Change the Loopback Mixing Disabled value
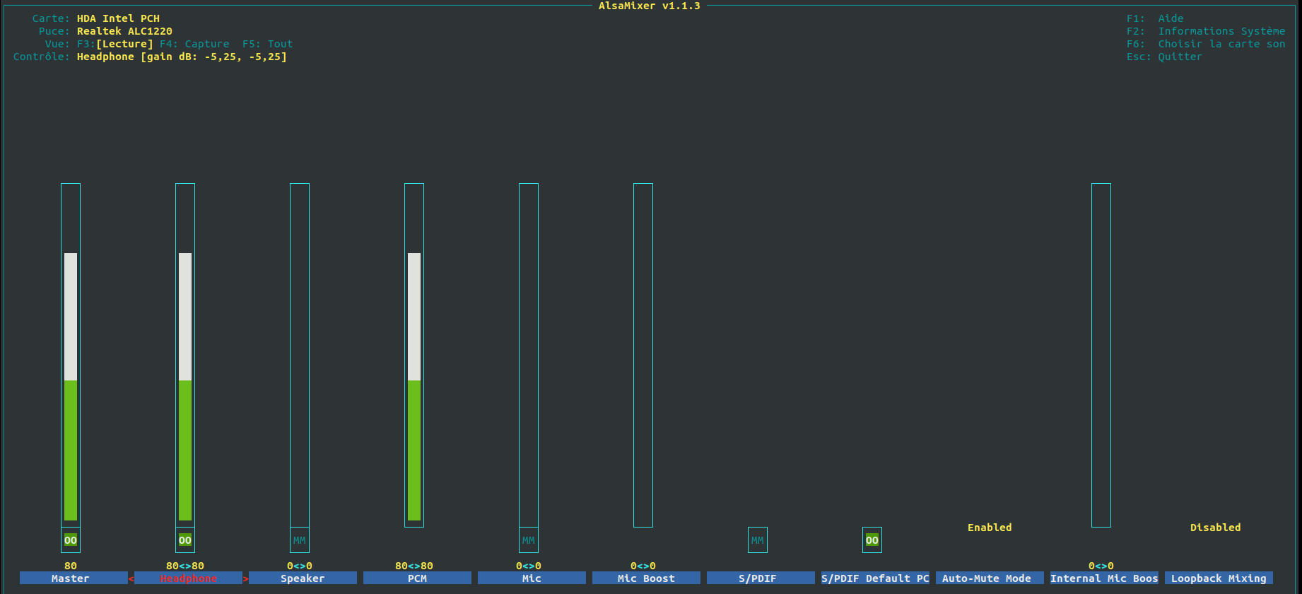The width and height of the screenshot is (1302, 594). point(1215,528)
